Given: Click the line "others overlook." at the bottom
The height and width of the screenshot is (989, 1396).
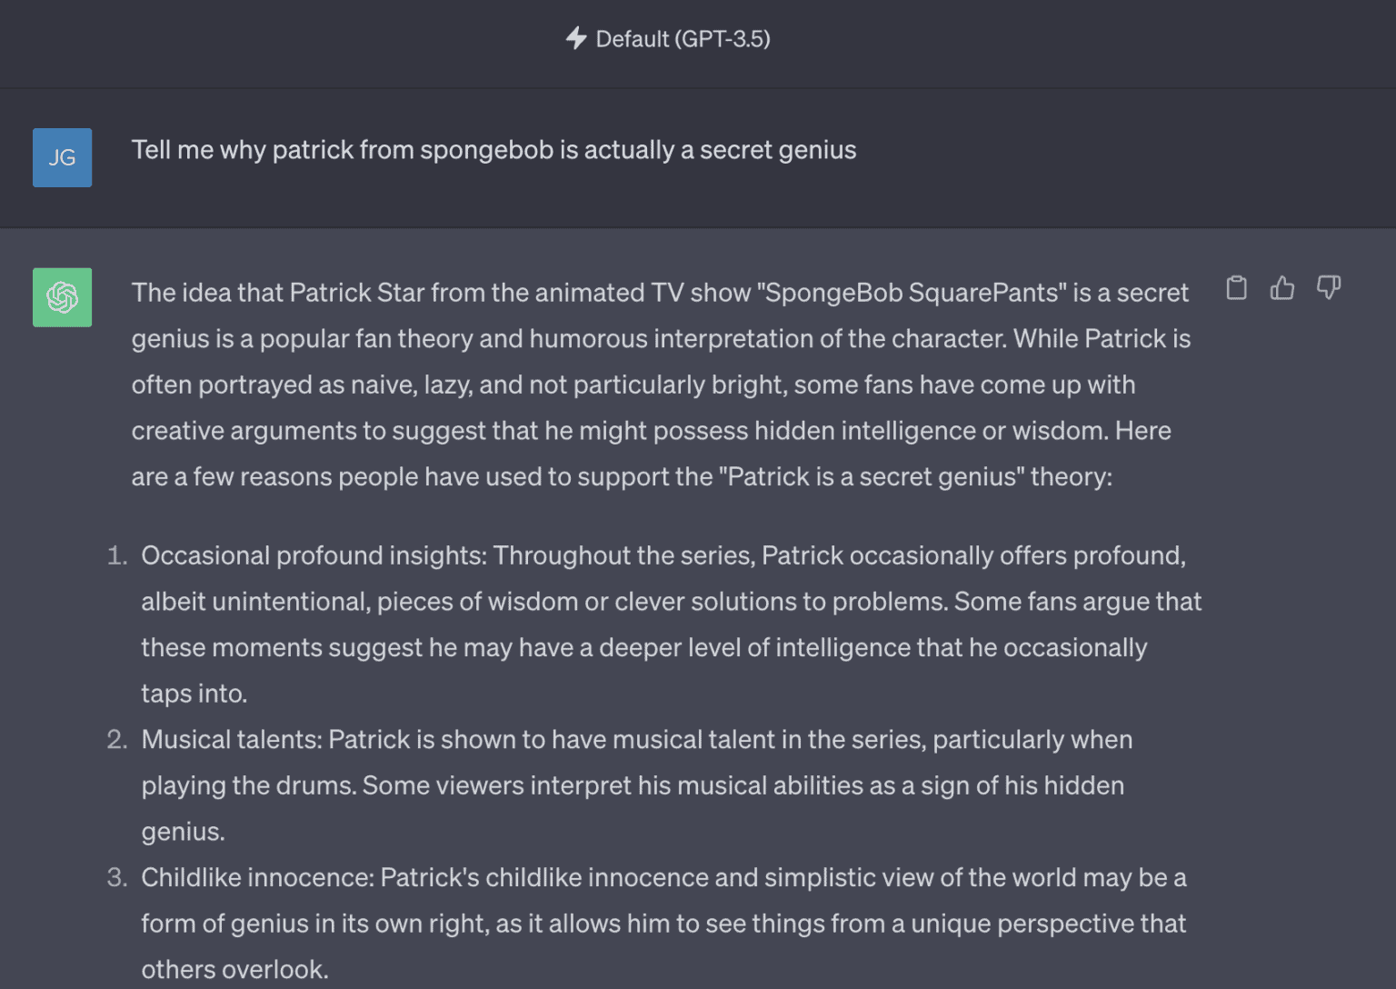Looking at the screenshot, I should tap(234, 969).
